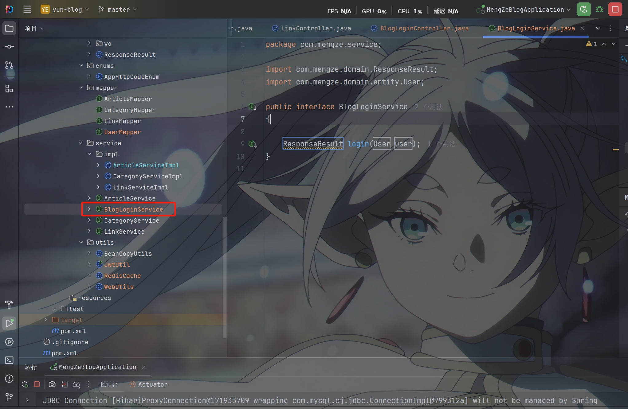
Task: Open the MengZeBlogApplication run configuration dropdown
Action: pos(525,10)
